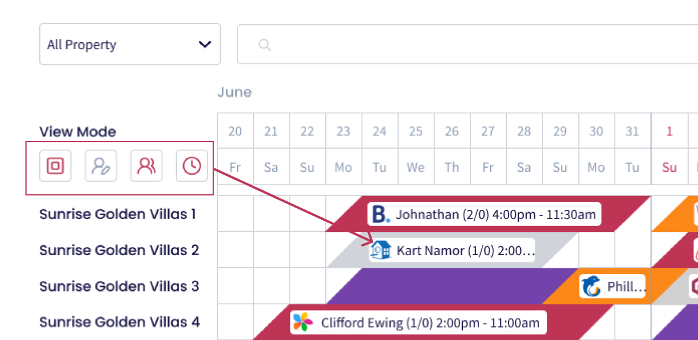Select Sunrise Golden Villas 3 row label
The width and height of the screenshot is (698, 340).
119,286
